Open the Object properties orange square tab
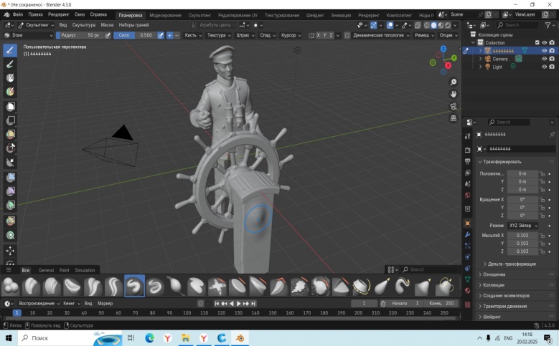Screen dimensions: 559x346 467,224
